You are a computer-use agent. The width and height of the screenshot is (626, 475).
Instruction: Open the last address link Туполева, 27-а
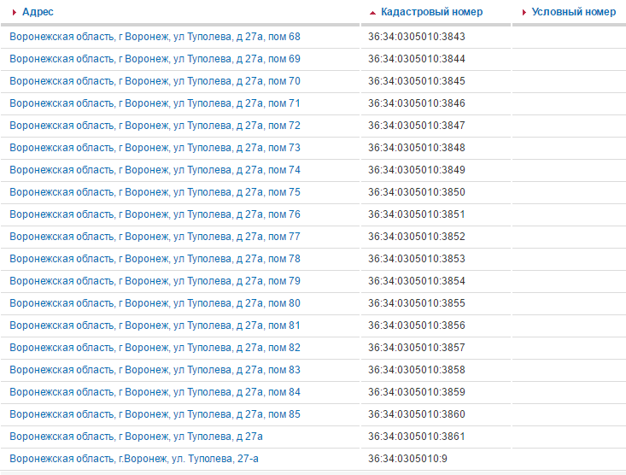click(x=134, y=459)
